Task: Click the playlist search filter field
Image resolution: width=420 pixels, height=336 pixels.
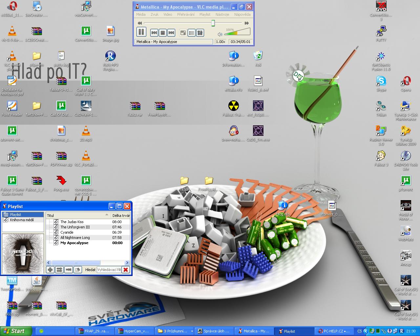Action: 109,270
